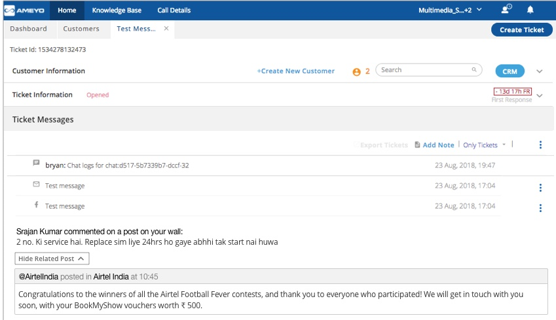
Task: Switch to the Dashboard tab
Action: (x=28, y=29)
